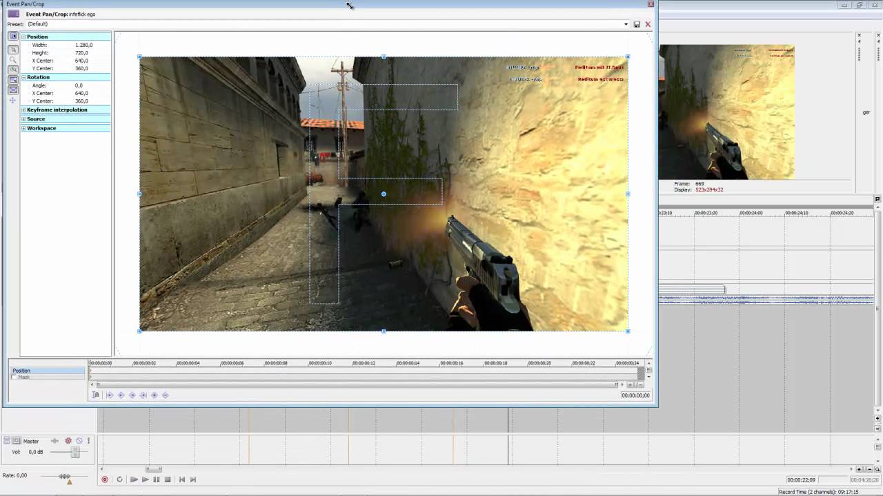Click the Master bus Solo exclamation icon
Image resolution: width=883 pixels, height=496 pixels.
pyautogui.click(x=88, y=441)
